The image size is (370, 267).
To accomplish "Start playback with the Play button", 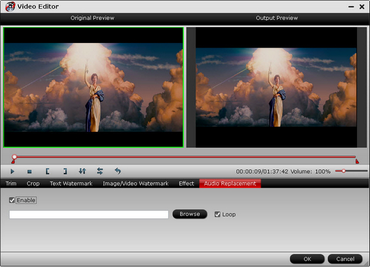I will click(x=12, y=172).
